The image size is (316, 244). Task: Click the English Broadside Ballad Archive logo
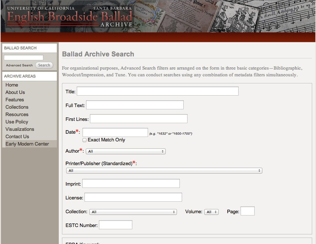[x=70, y=17]
